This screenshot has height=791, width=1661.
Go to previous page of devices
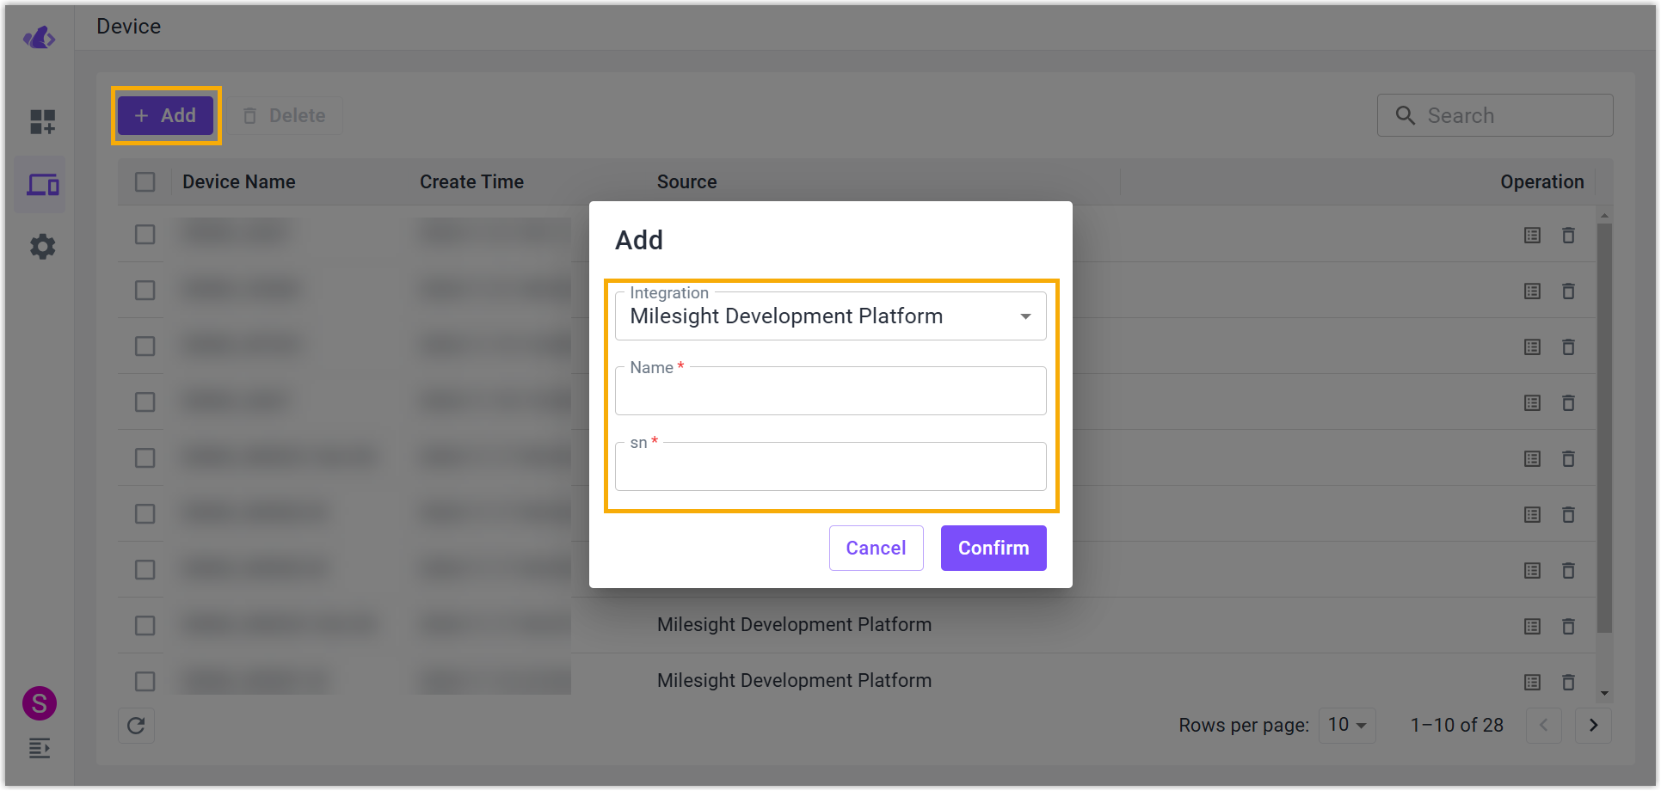[x=1543, y=725]
